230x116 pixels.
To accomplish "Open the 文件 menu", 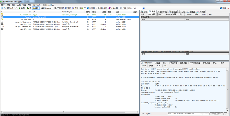I will (x=3, y=5).
